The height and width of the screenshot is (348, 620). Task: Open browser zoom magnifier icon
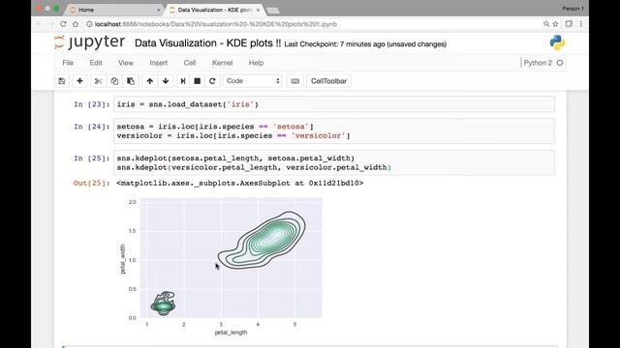click(546, 24)
